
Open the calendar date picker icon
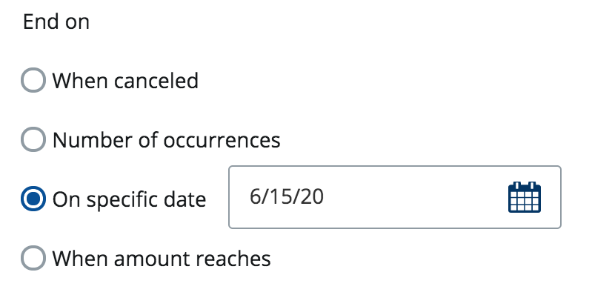524,197
